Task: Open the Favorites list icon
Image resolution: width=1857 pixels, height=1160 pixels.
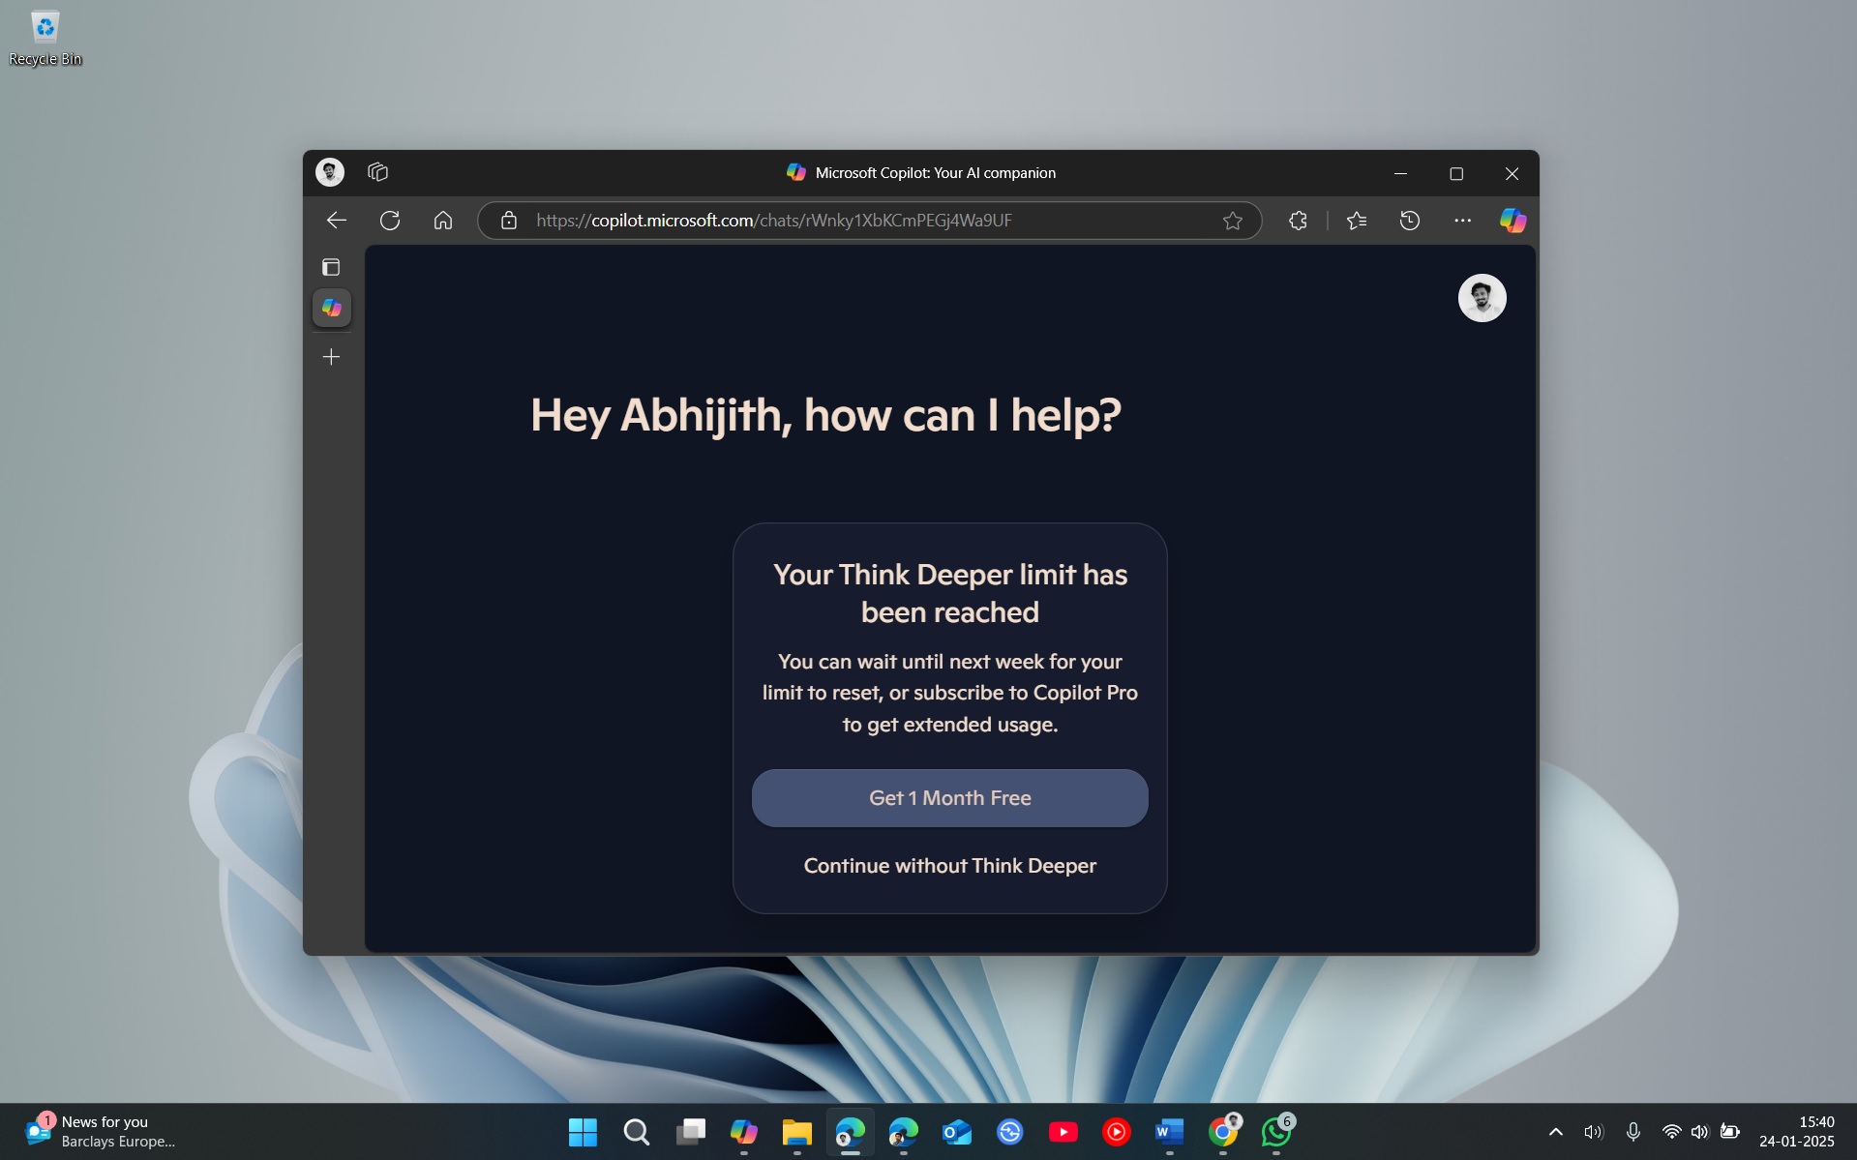Action: coord(1357,221)
